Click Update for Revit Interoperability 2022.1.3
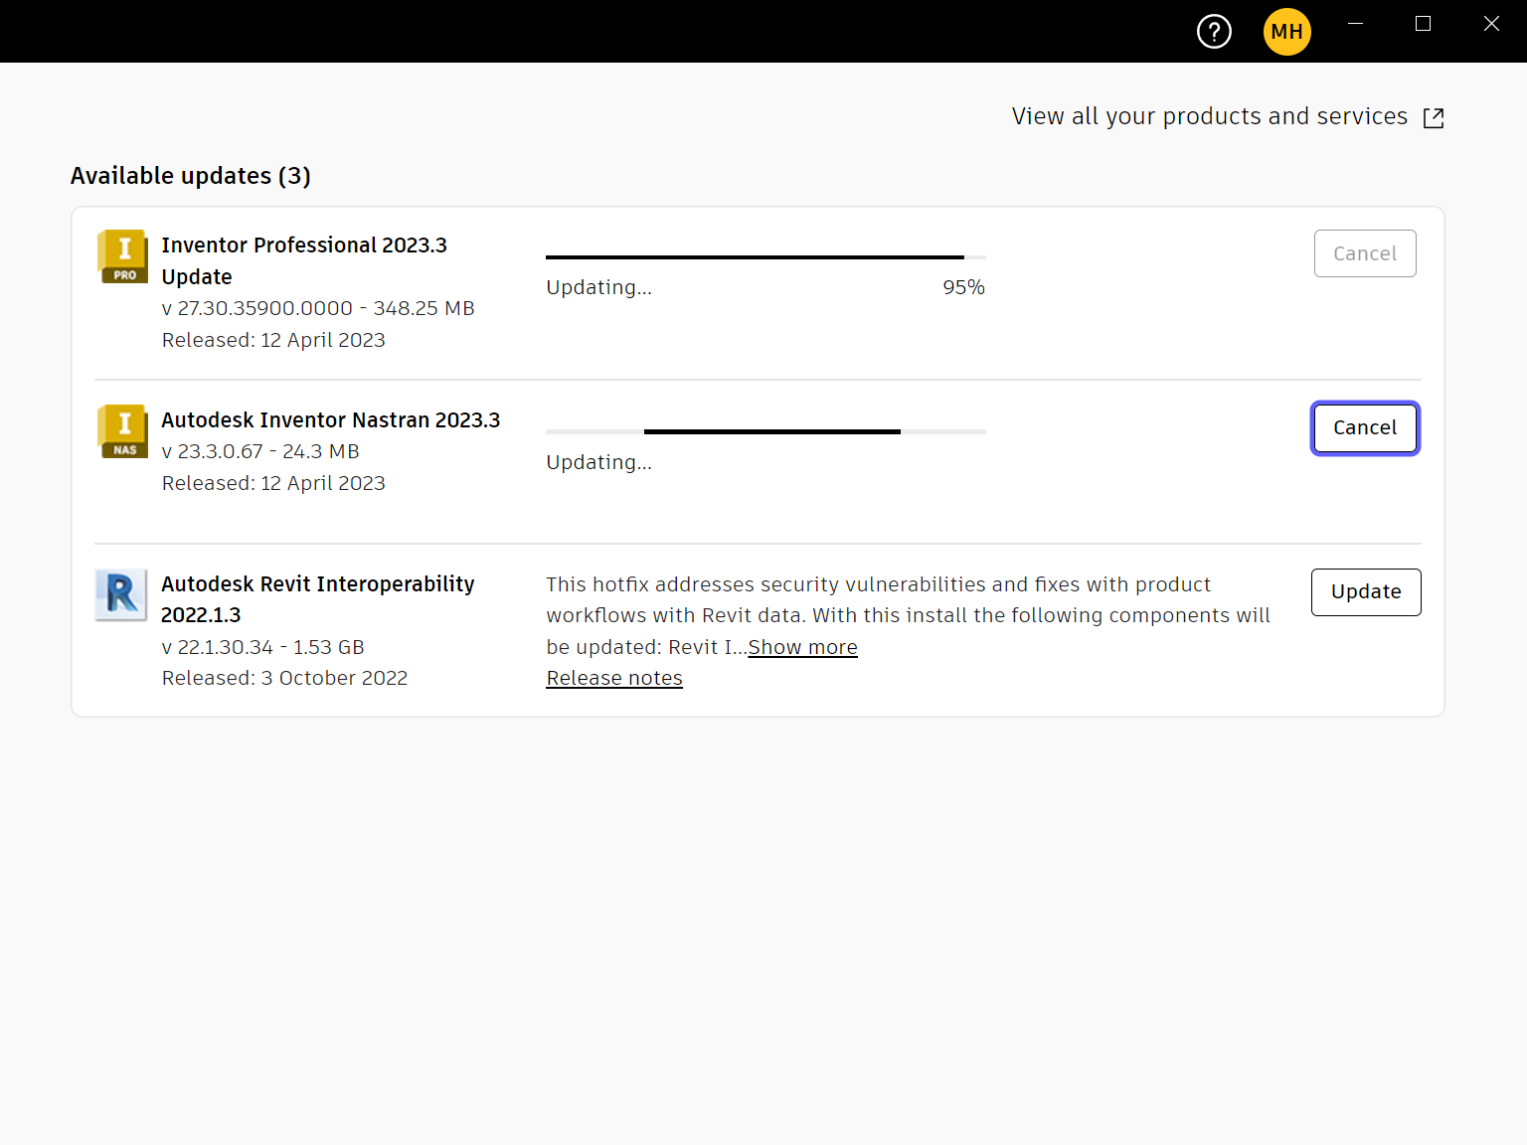This screenshot has width=1527, height=1145. click(1365, 591)
